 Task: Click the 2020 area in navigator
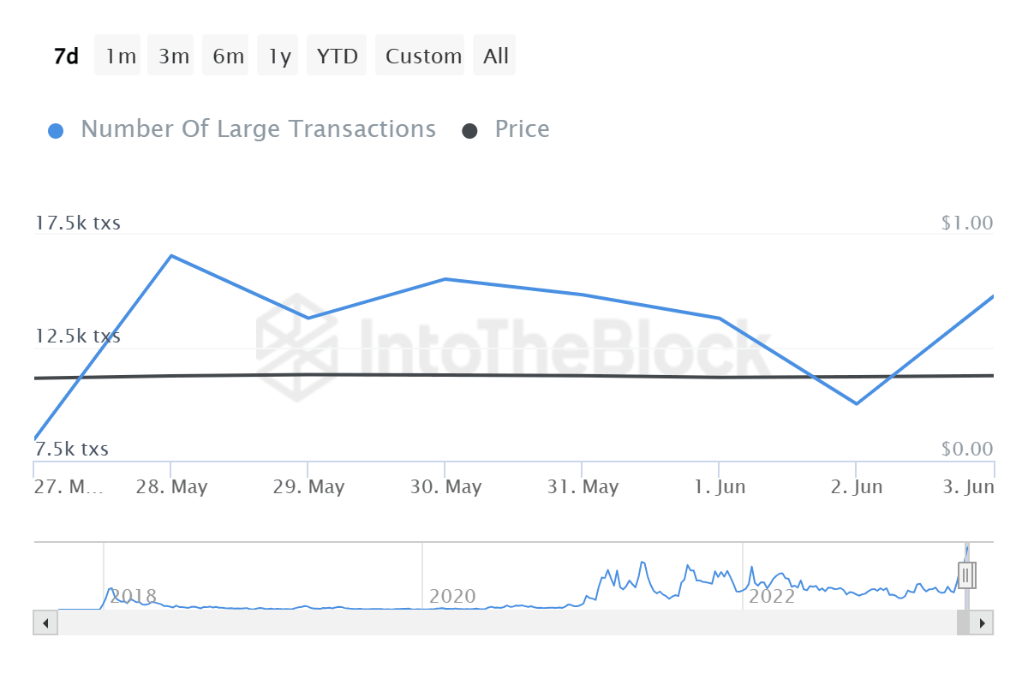tap(452, 596)
